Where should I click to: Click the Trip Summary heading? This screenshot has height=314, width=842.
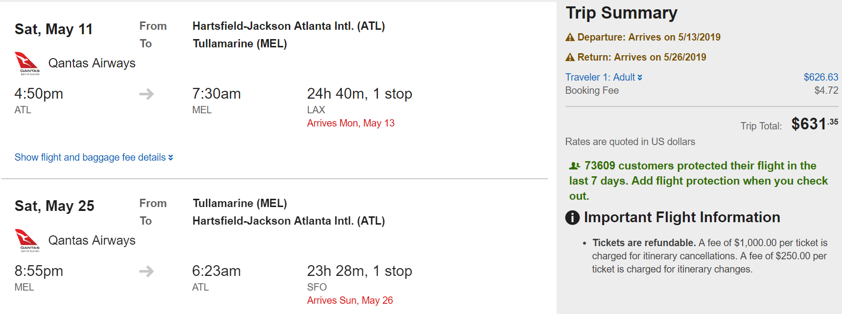point(621,13)
